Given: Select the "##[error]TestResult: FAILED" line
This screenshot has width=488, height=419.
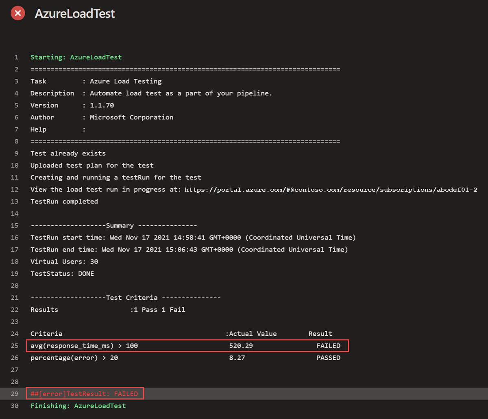Looking at the screenshot, I should [x=84, y=394].
